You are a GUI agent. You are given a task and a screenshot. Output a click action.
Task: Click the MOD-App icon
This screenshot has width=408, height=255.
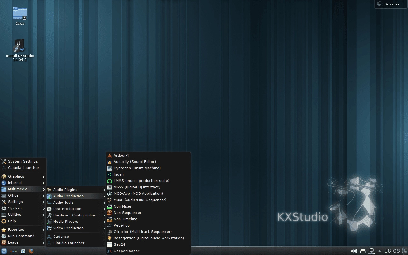pyautogui.click(x=110, y=193)
